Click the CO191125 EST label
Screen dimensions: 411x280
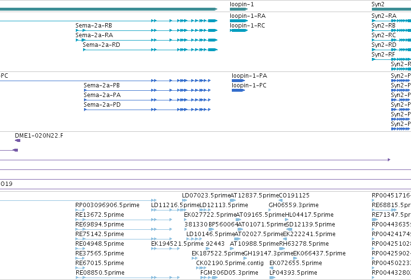(x=294, y=196)
